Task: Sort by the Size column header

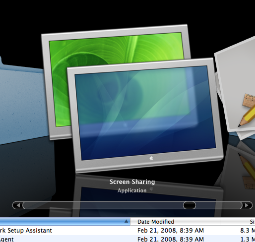Action: pyautogui.click(x=238, y=222)
